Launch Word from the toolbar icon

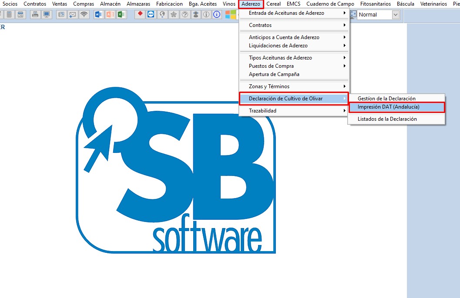[98, 14]
